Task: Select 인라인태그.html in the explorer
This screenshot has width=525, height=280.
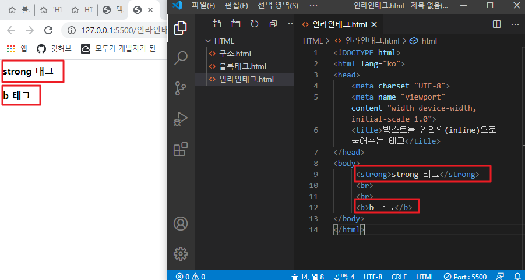Action: click(244, 79)
